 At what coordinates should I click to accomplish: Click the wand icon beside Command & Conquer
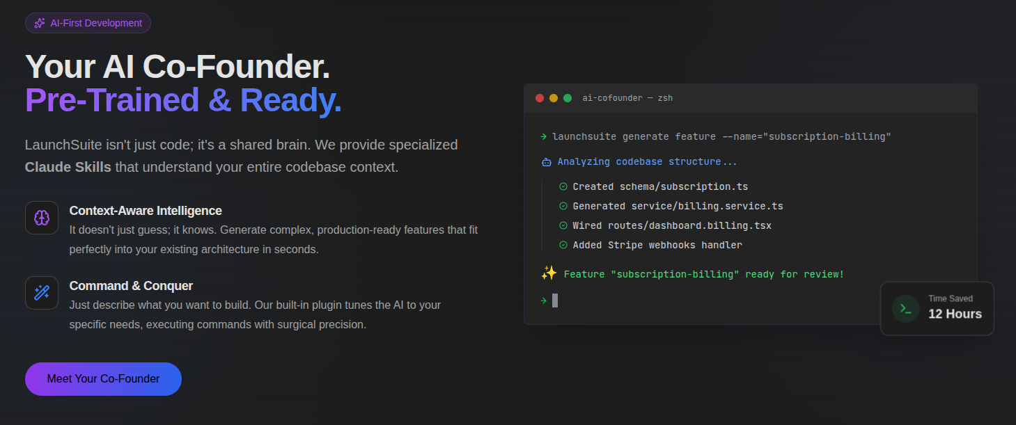tap(42, 293)
